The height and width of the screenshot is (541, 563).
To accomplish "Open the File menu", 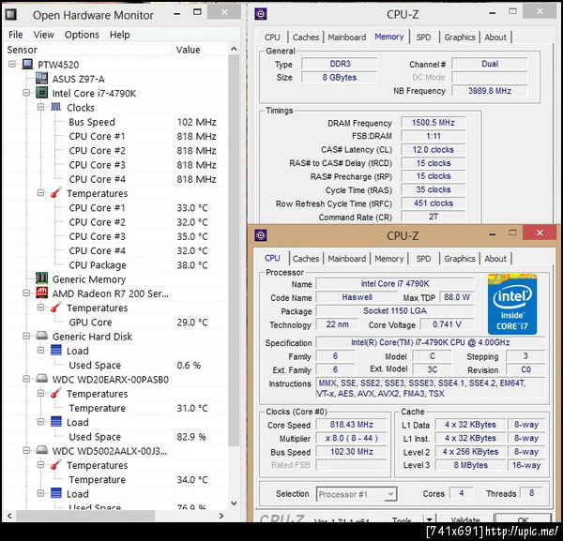I will pos(15,35).
